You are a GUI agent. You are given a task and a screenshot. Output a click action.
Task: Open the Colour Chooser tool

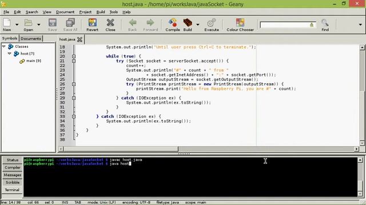(x=240, y=23)
